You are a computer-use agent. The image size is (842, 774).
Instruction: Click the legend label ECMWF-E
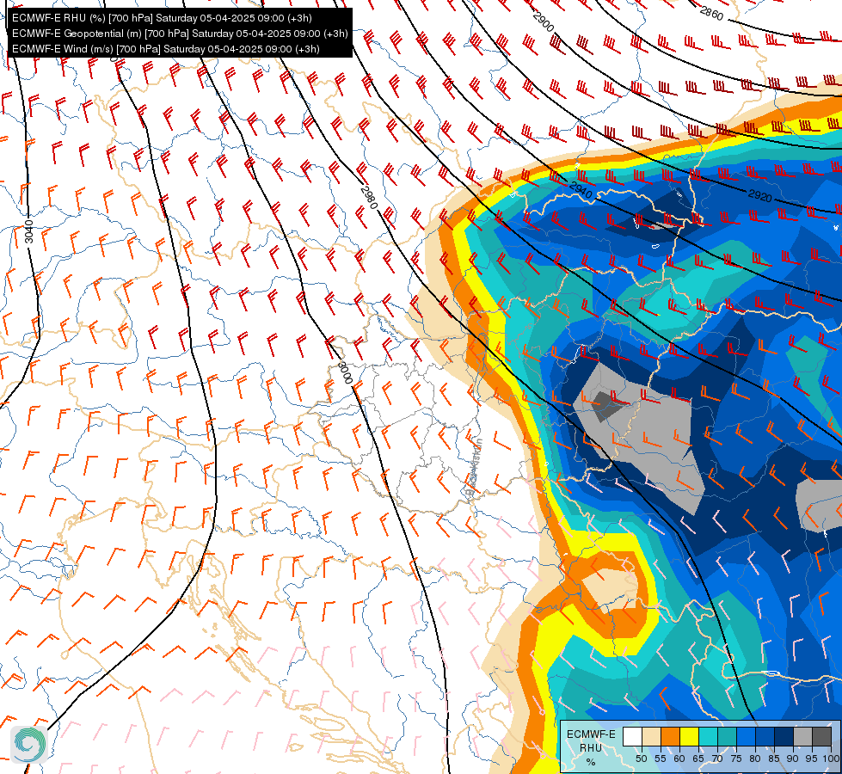pos(591,734)
